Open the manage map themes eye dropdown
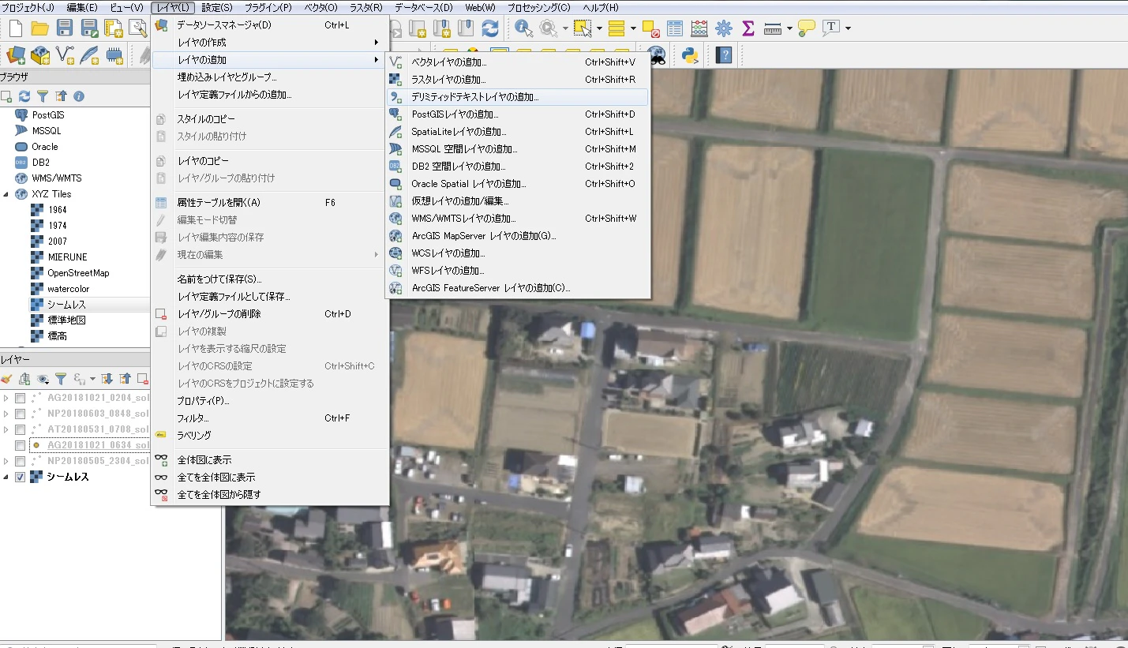1128x648 pixels. click(43, 379)
